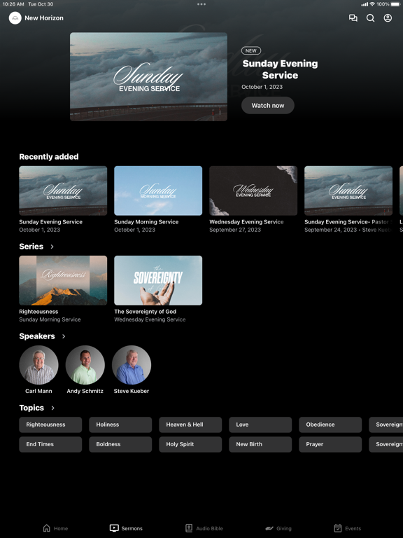Screen dimensions: 403x538
Task: Expand the Speakers section chevron
Action: (x=64, y=336)
